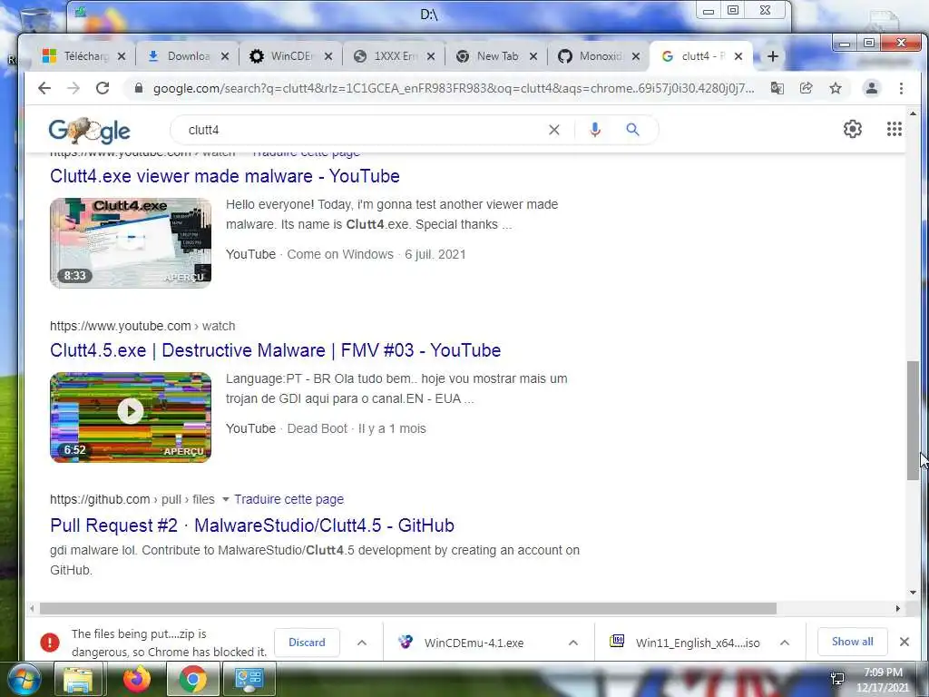The width and height of the screenshot is (929, 697).
Task: Expand the GitHub result URL dropdown arrow
Action: [x=225, y=500]
